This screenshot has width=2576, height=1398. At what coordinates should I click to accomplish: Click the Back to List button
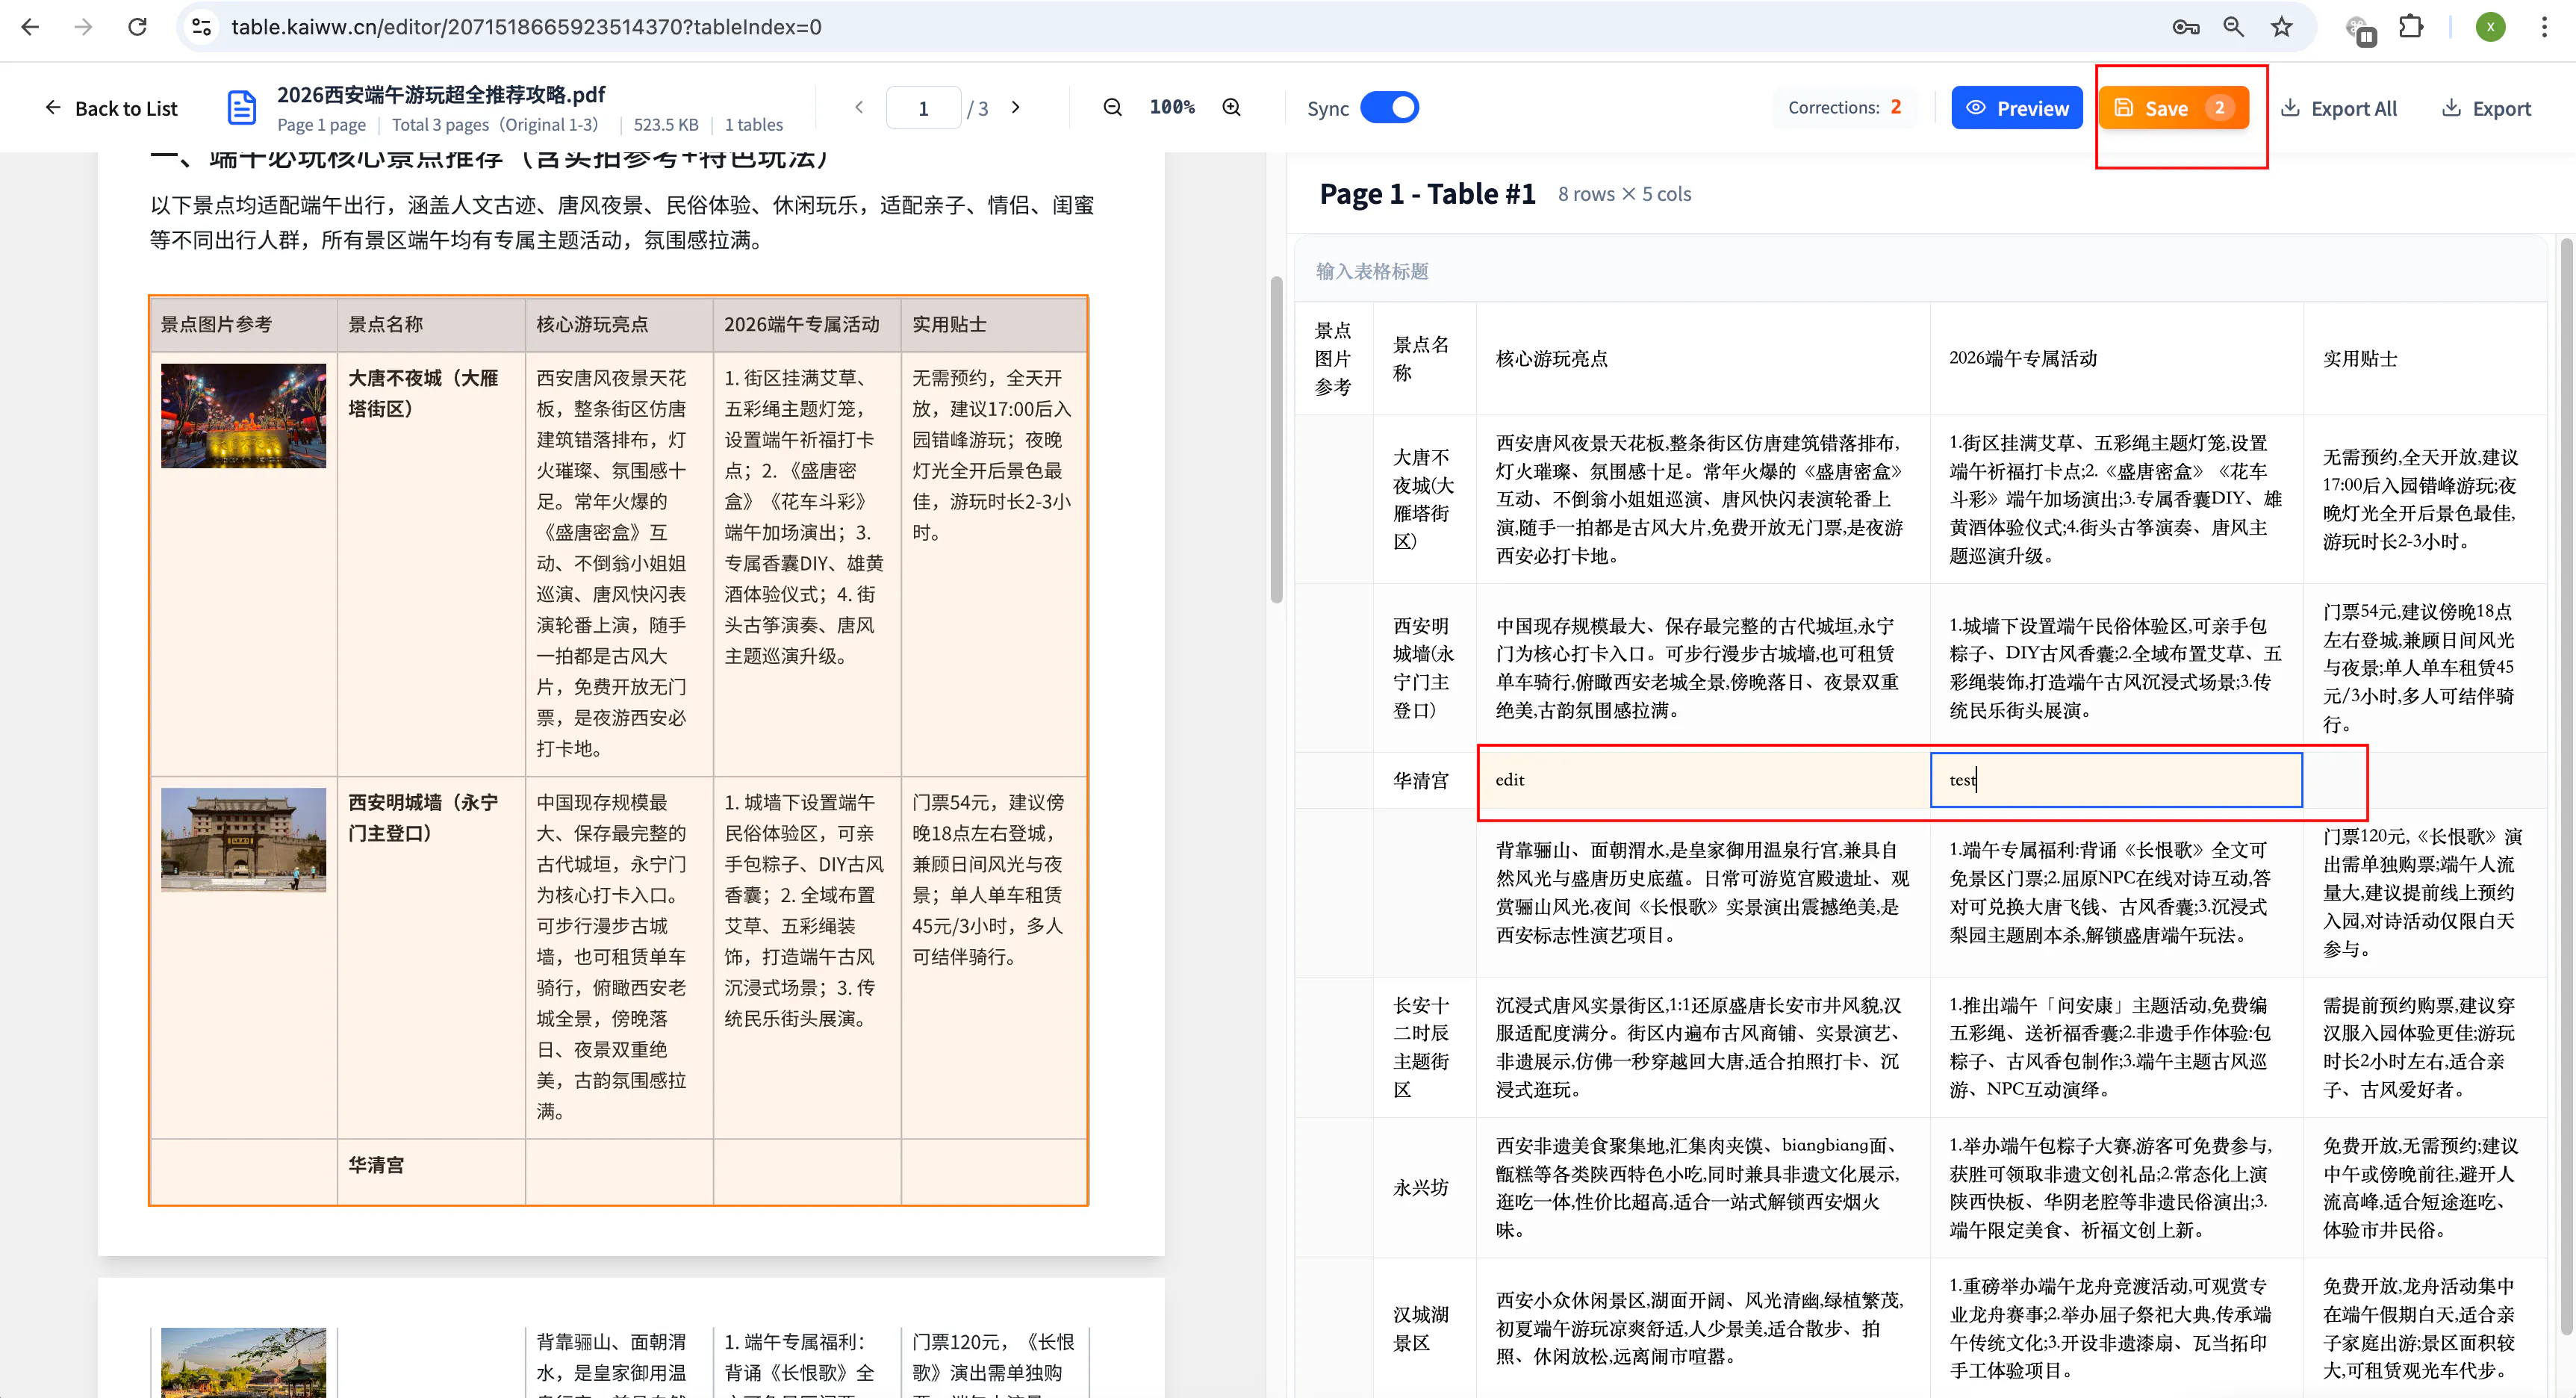tap(111, 108)
